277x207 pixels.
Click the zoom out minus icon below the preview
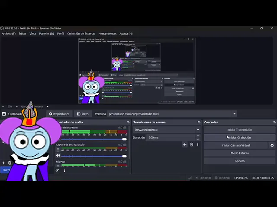pos(3,107)
